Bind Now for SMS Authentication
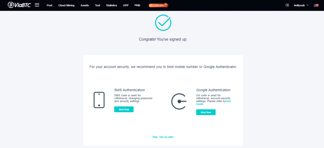The width and height of the screenshot is (324, 148). (x=124, y=109)
